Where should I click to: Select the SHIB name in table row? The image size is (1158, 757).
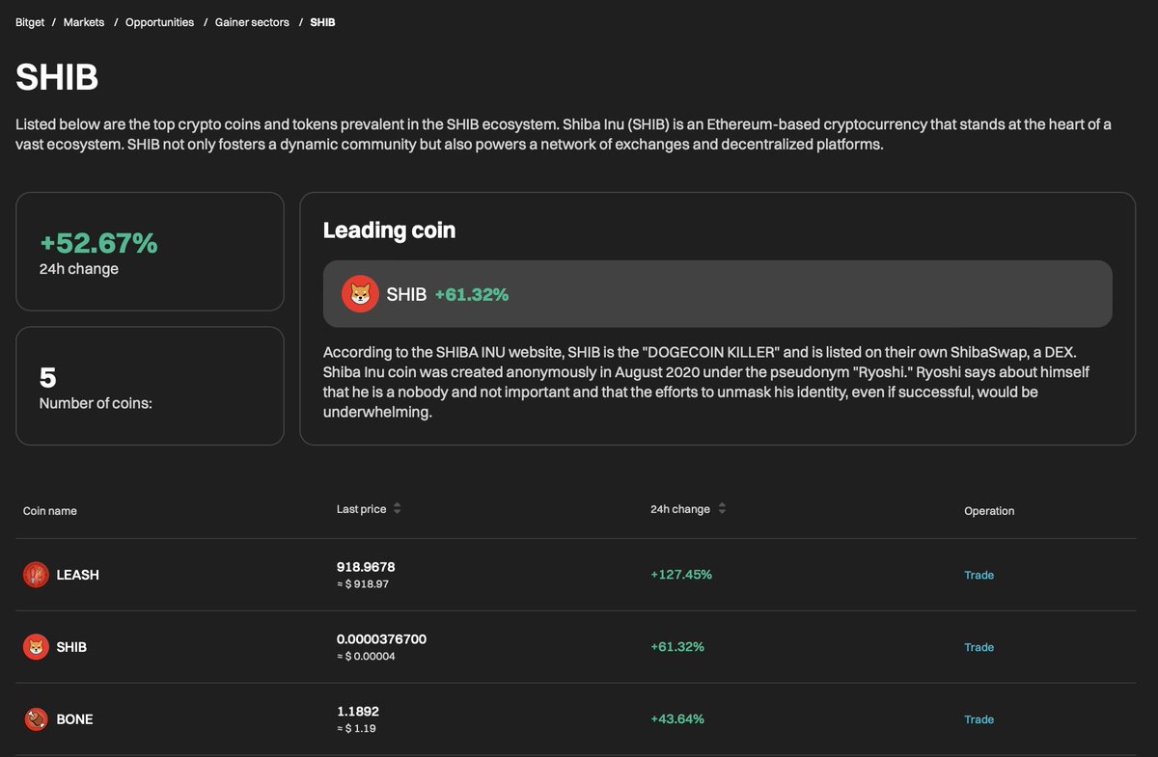point(71,647)
